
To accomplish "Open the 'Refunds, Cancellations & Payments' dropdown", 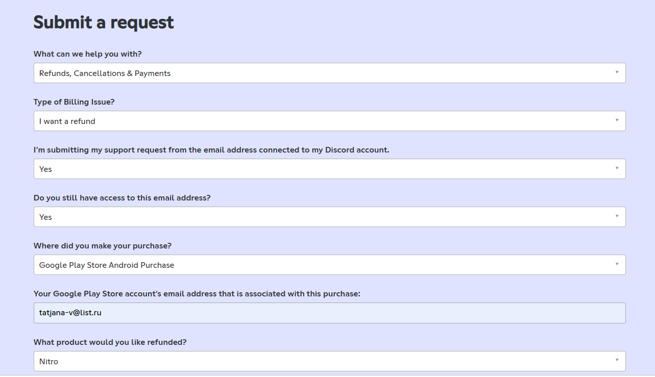I will [329, 73].
